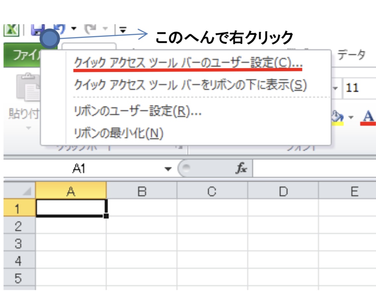Open the Name Box dropdown arrow

[x=169, y=169]
